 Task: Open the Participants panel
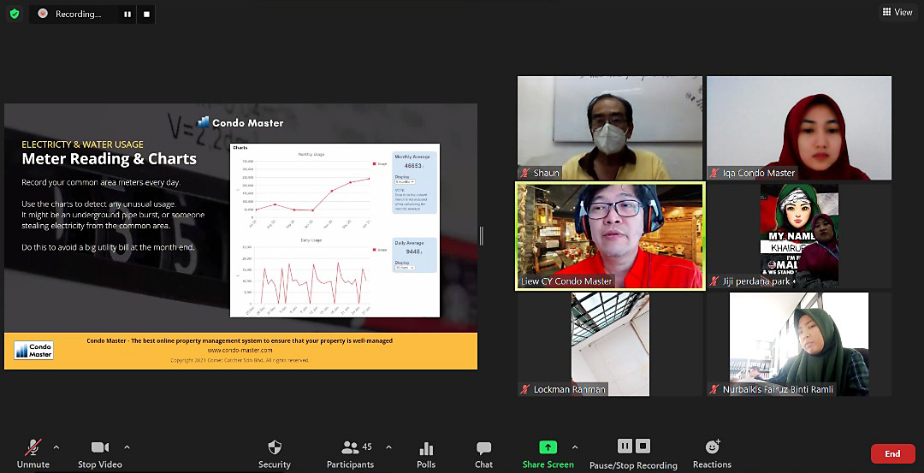[x=350, y=448]
